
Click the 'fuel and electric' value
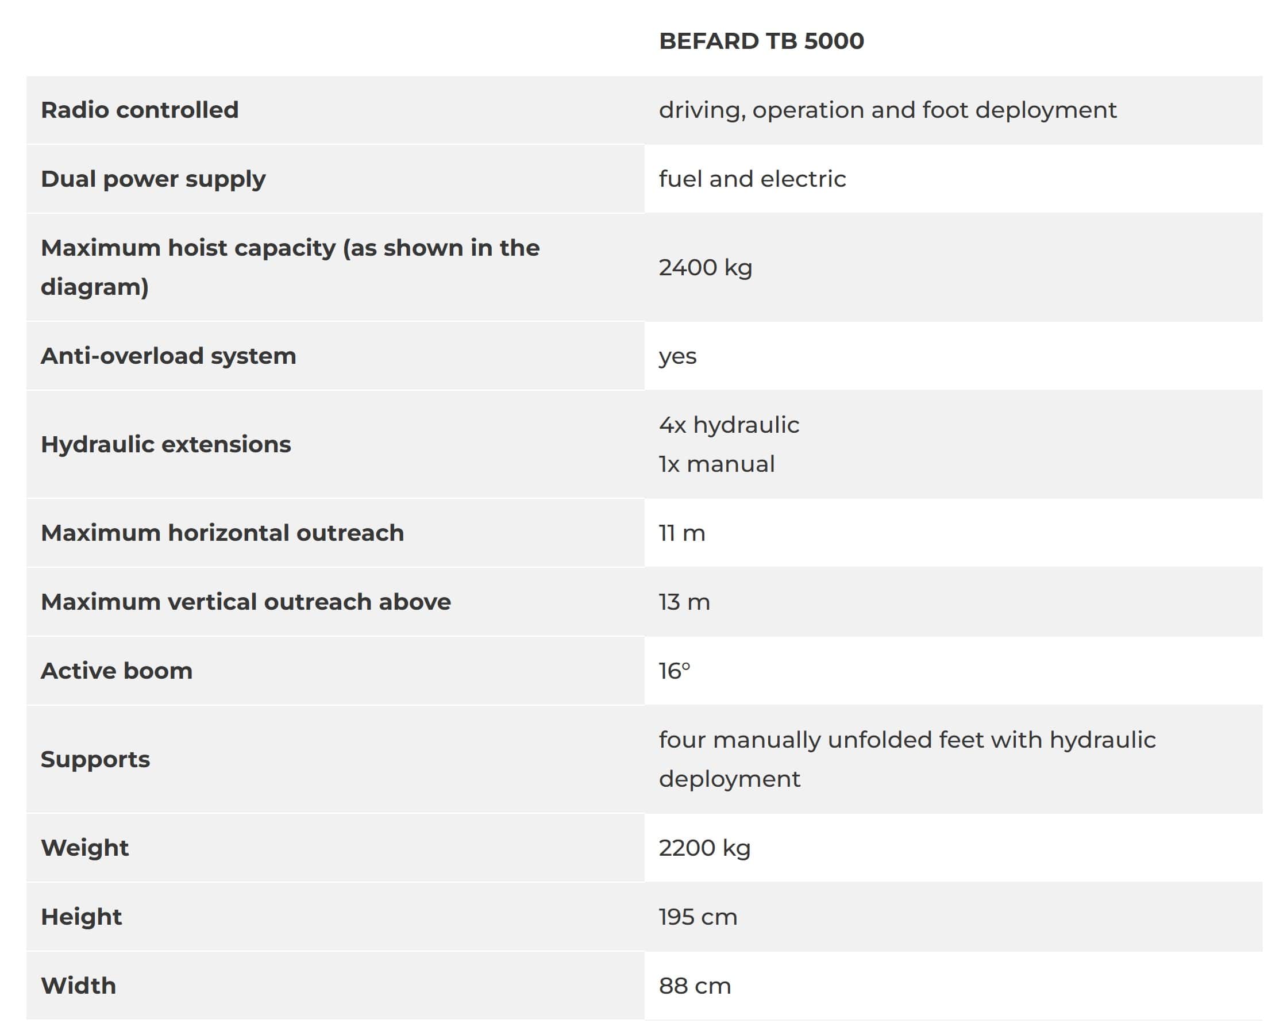(x=752, y=179)
